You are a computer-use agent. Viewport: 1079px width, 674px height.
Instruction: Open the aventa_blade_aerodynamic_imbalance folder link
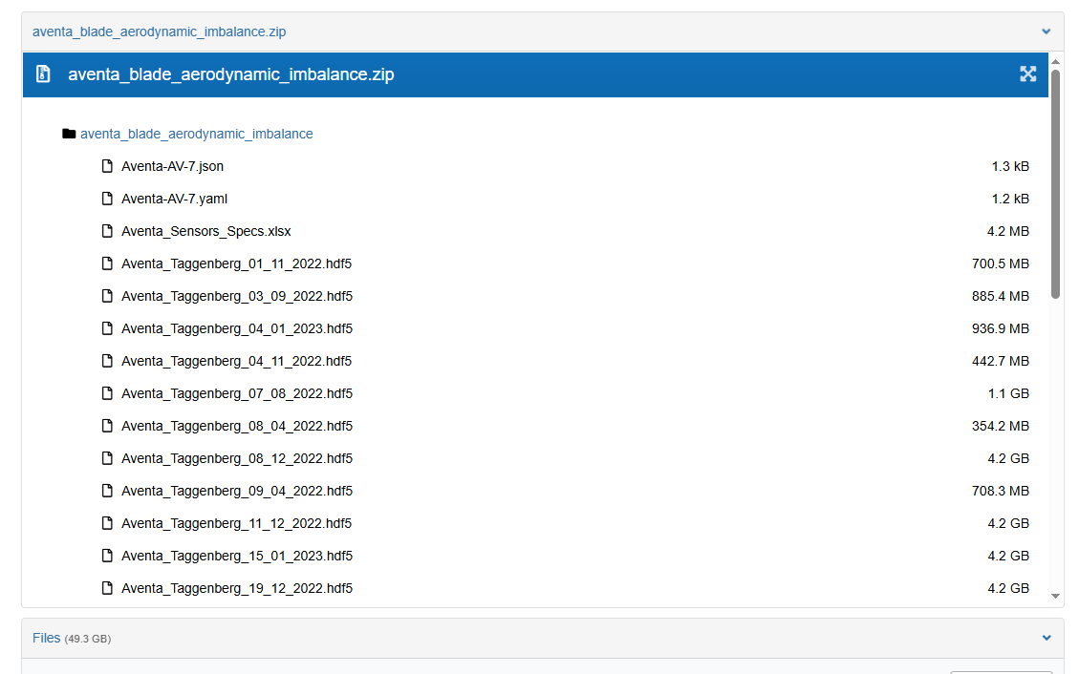coord(197,134)
